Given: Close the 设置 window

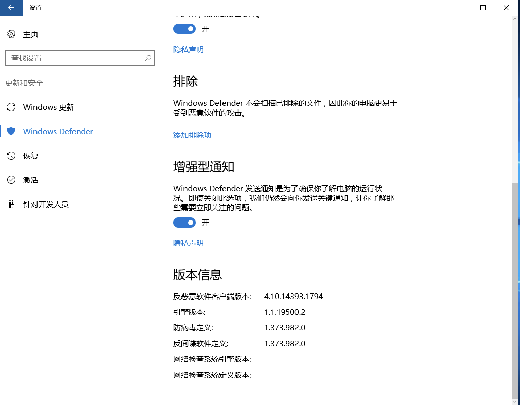Looking at the screenshot, I should click(x=506, y=8).
